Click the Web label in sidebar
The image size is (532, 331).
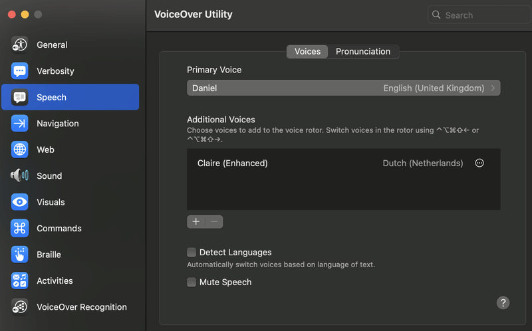click(45, 150)
